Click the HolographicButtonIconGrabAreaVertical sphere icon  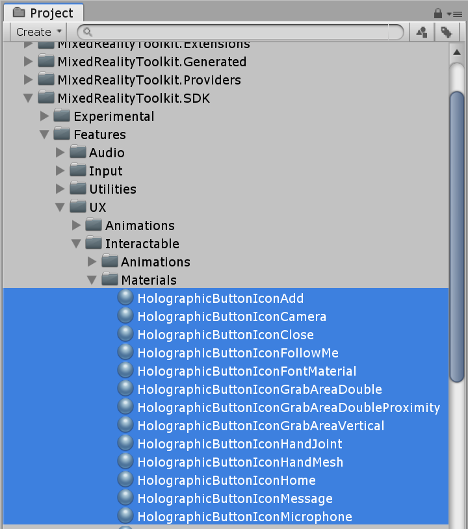[x=125, y=426]
